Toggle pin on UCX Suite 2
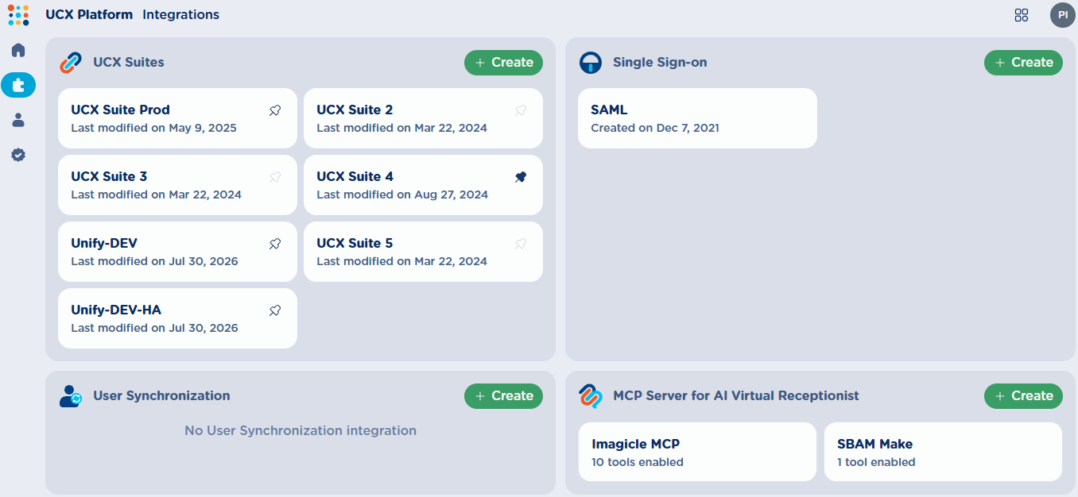1078x497 pixels. 521,111
